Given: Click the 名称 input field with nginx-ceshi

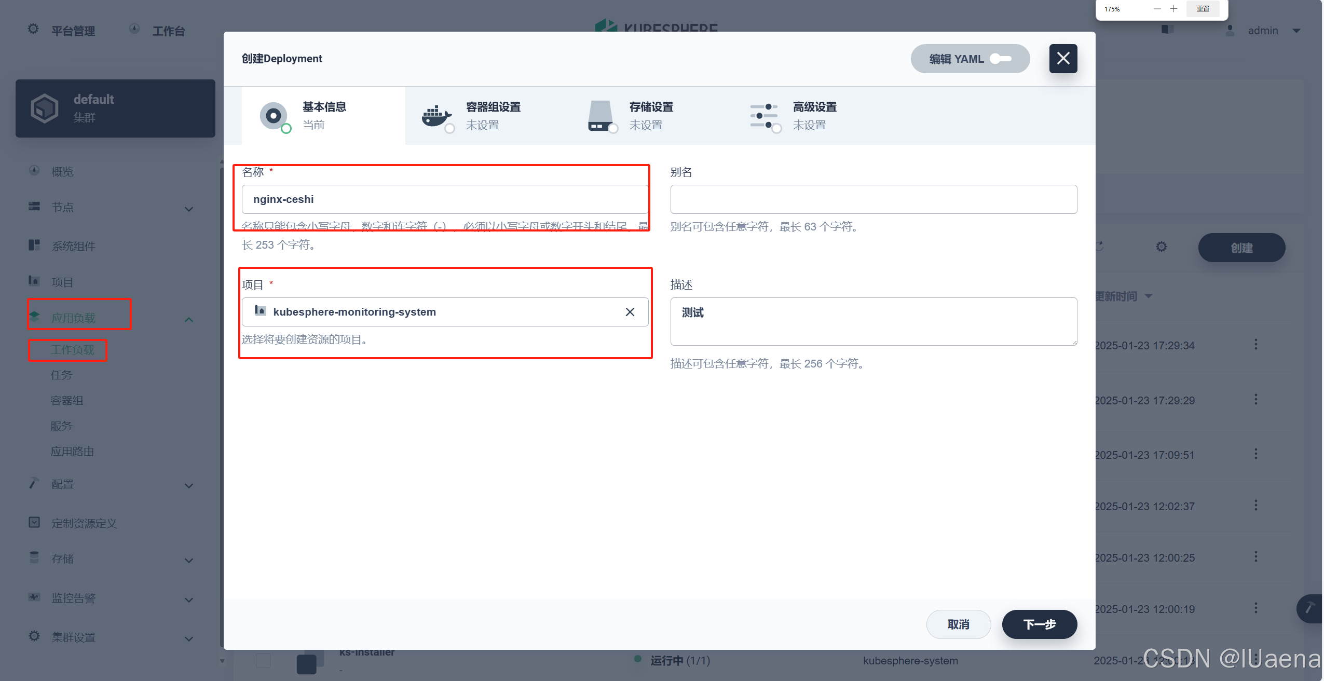Looking at the screenshot, I should click(445, 199).
